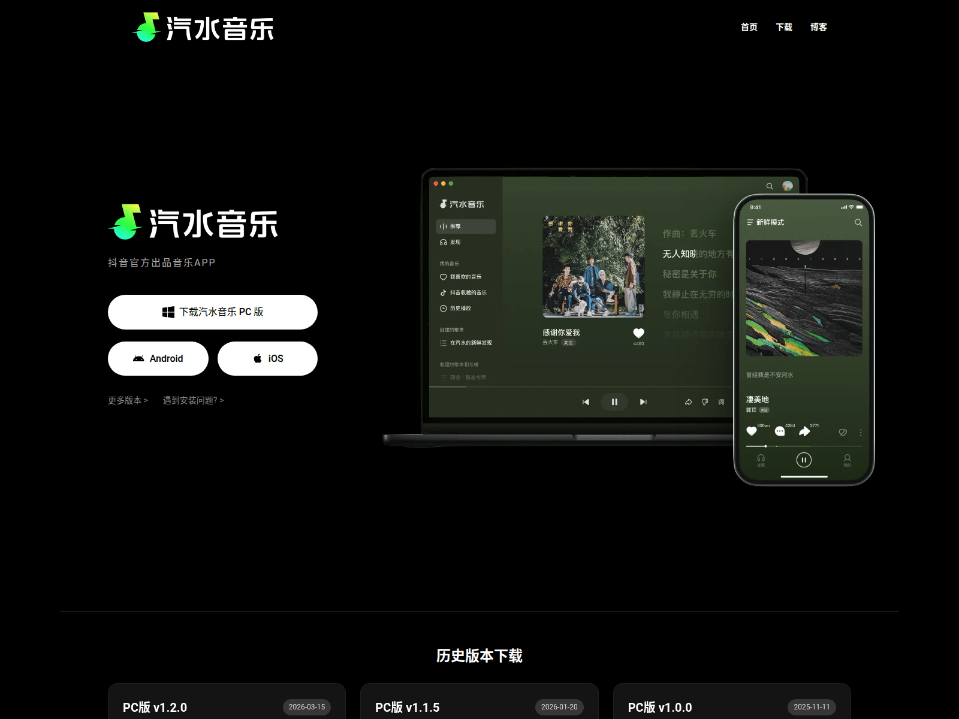Click 我的 profile tab in phone mockup

pos(848,460)
